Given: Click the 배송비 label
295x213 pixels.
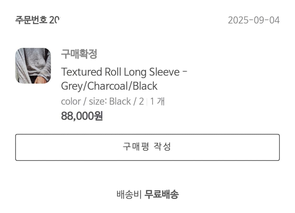Looking at the screenshot, I should pyautogui.click(x=129, y=195).
